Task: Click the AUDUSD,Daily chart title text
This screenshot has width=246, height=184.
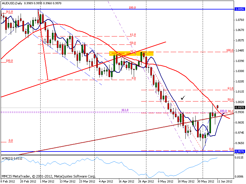Action: (x=12, y=3)
